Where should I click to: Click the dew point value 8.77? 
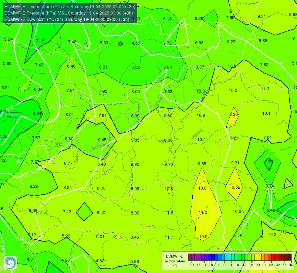click(68, 163)
